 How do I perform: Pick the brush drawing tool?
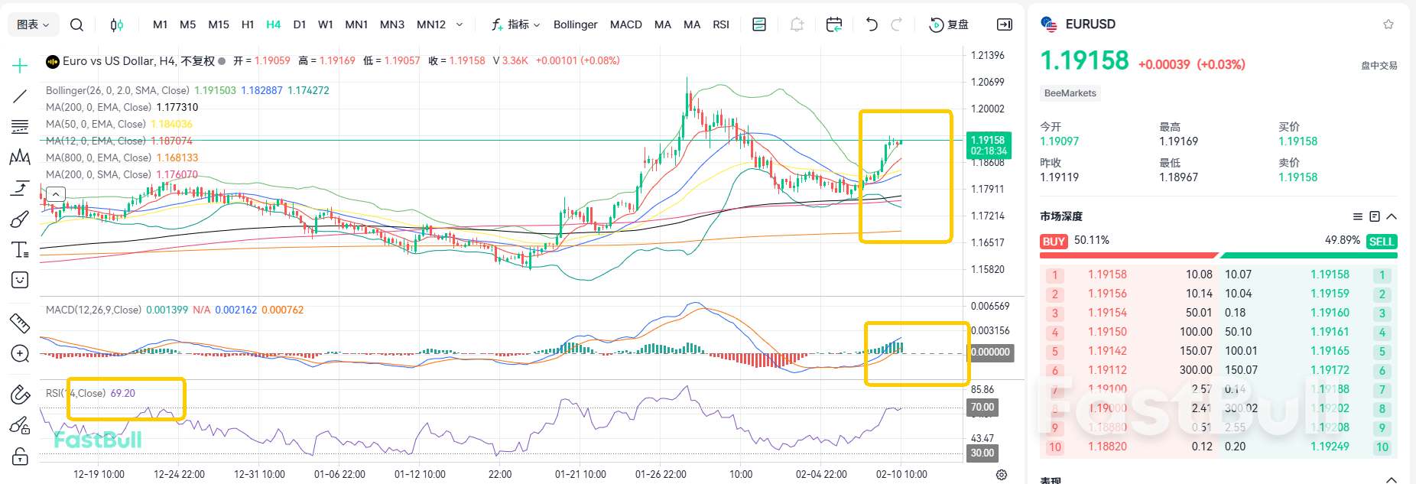pyautogui.click(x=20, y=219)
